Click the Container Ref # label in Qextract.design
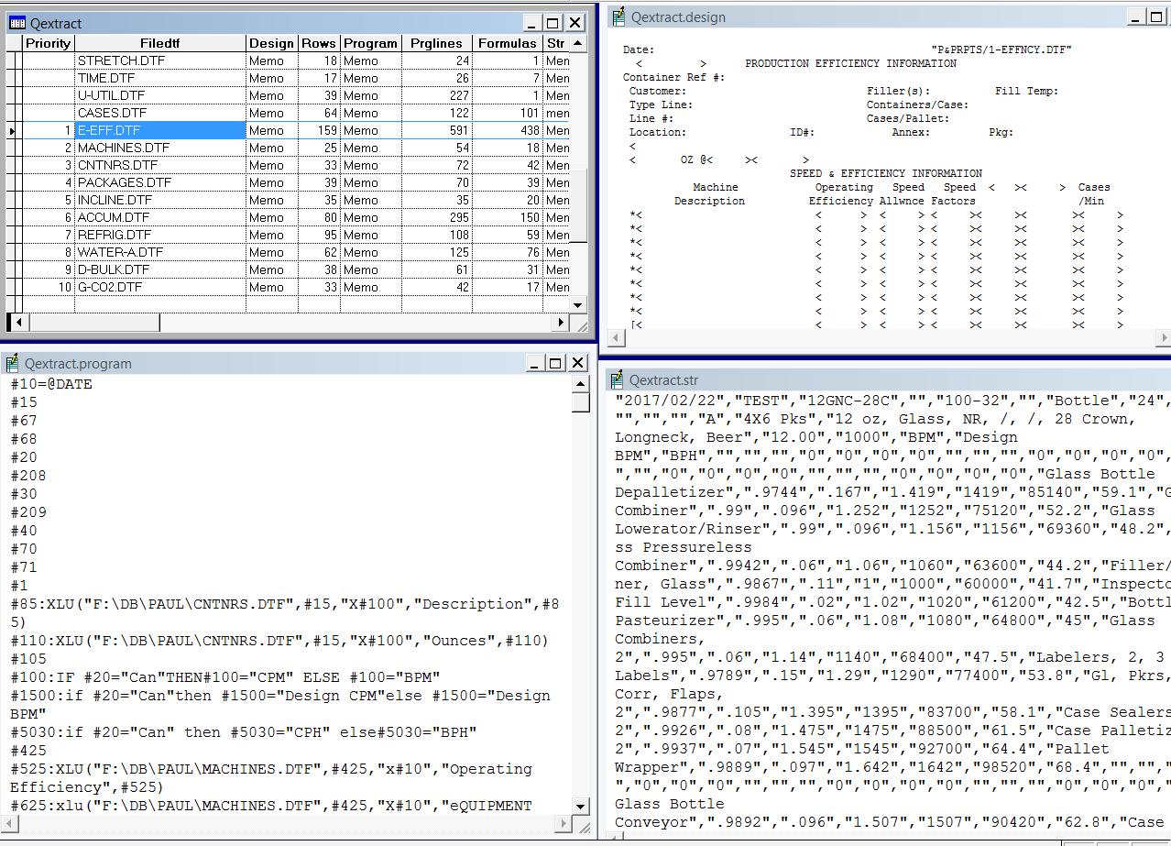The image size is (1171, 846). click(673, 77)
